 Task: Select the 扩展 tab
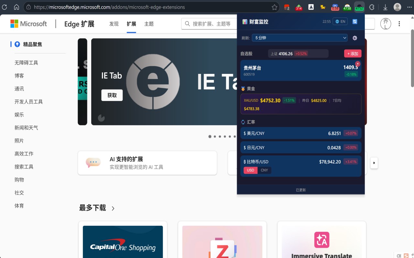point(131,24)
